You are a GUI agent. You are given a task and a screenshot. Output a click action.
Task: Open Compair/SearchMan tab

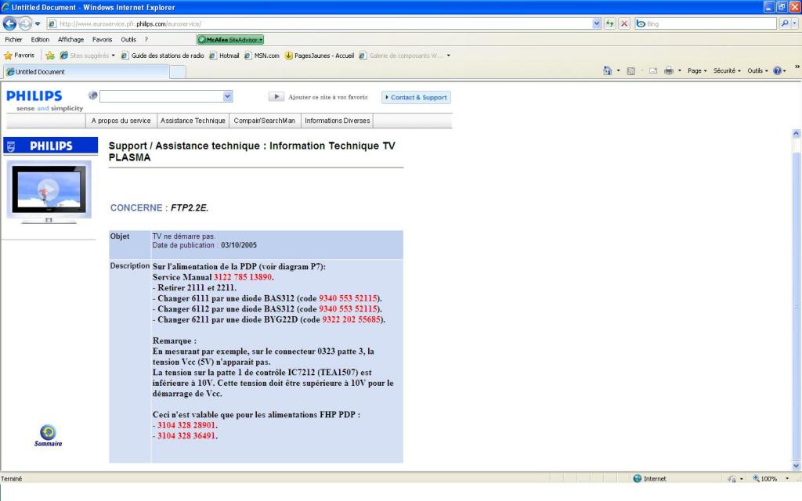pos(265,121)
